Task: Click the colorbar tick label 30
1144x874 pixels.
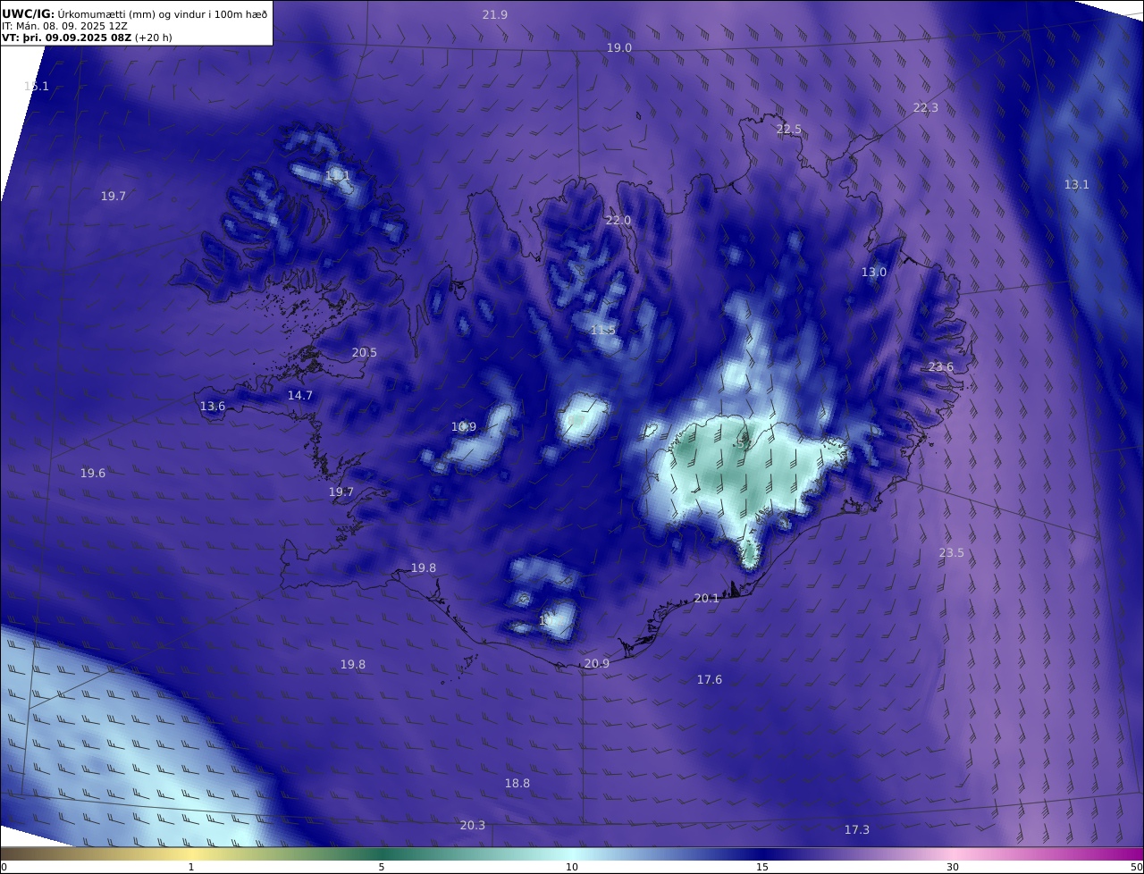Action: click(953, 867)
